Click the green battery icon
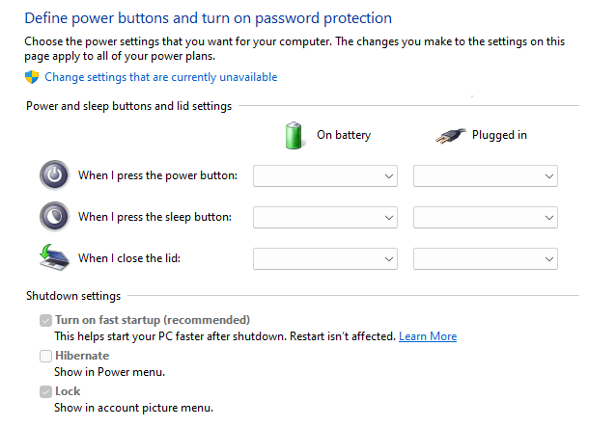This screenshot has width=616, height=427. [294, 135]
